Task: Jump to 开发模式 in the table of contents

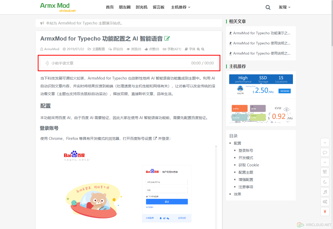Action: click(x=246, y=158)
